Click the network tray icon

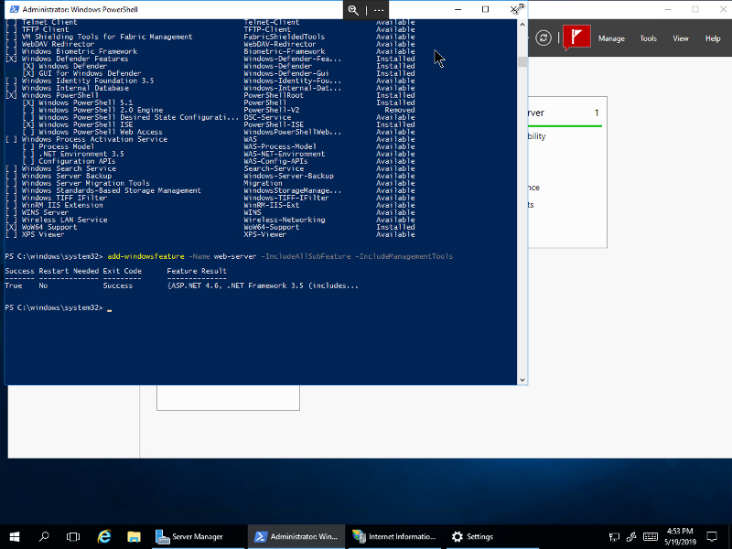[614, 537]
